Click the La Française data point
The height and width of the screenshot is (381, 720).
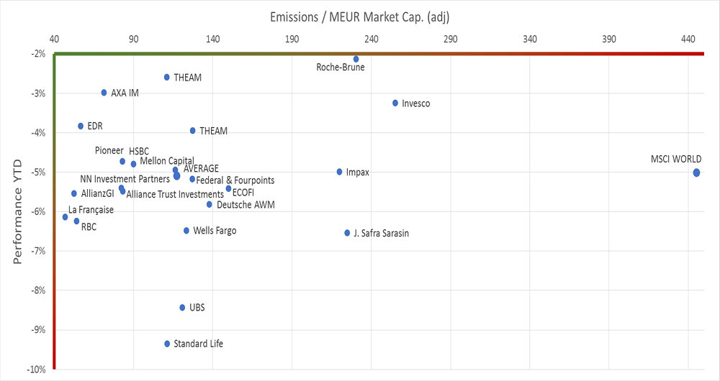66,217
